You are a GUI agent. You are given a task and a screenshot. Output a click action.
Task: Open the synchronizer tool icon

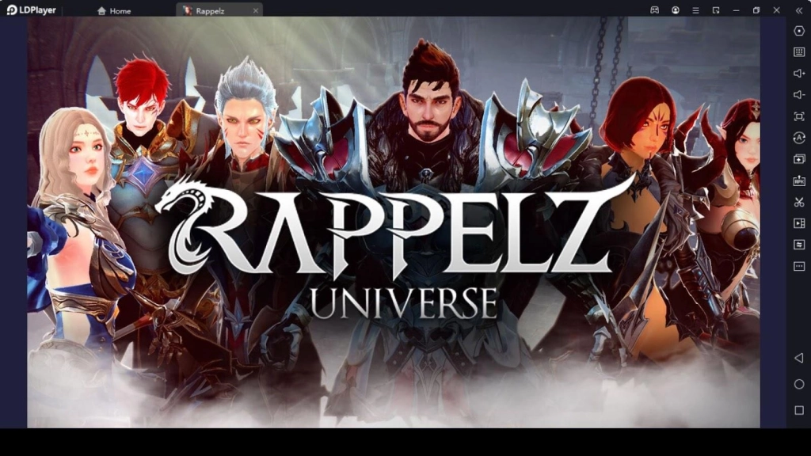(x=798, y=245)
